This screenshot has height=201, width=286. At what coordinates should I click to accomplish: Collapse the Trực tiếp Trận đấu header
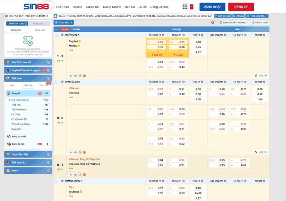[56, 29]
